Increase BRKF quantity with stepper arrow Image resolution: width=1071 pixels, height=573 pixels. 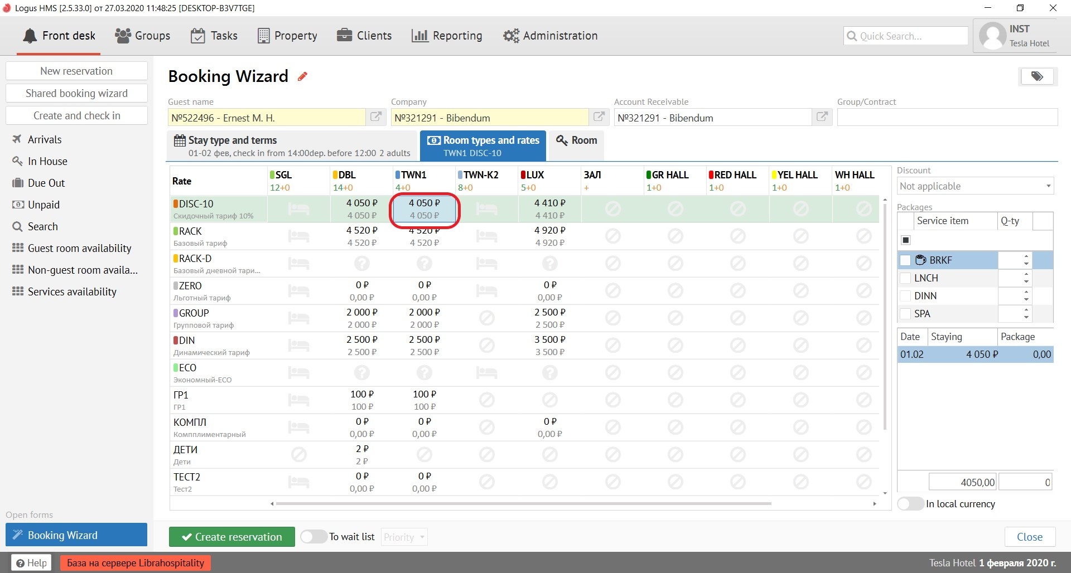click(1026, 256)
